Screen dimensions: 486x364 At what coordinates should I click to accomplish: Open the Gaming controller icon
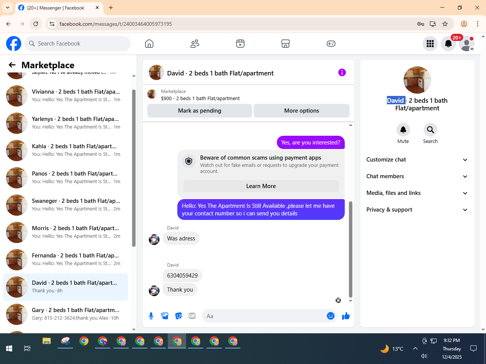331,44
